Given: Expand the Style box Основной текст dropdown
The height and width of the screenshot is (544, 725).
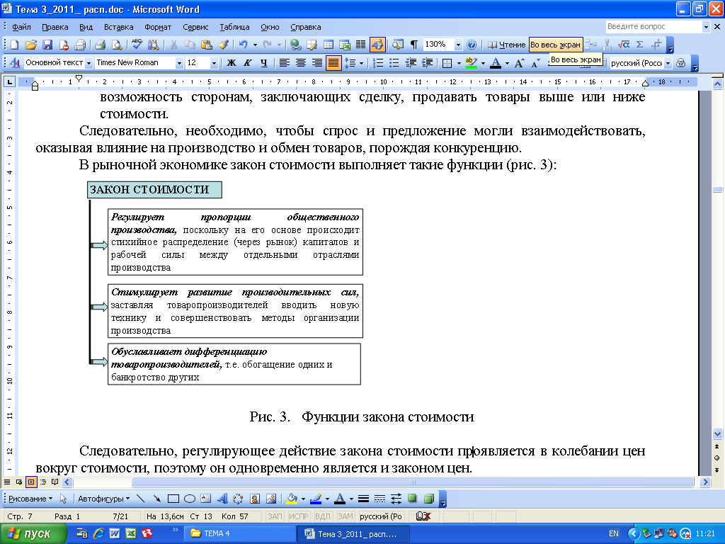Looking at the screenshot, I should (89, 63).
